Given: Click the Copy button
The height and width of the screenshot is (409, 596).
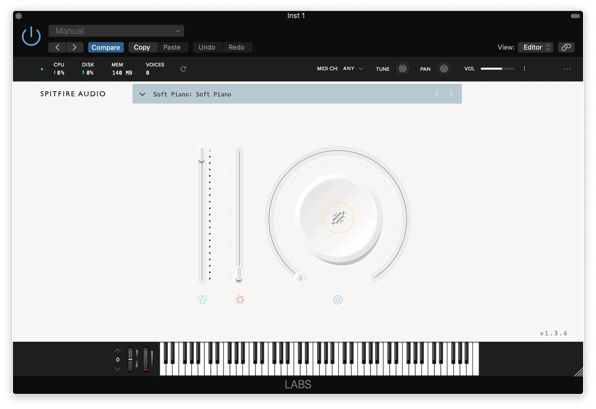Looking at the screenshot, I should pyautogui.click(x=142, y=47).
